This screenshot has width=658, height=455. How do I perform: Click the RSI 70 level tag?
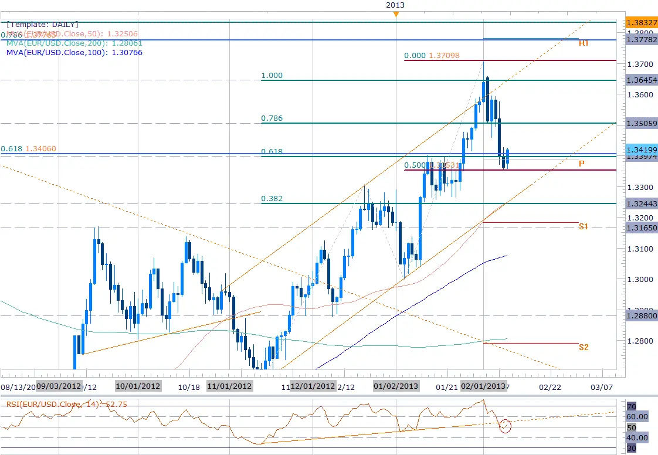[632, 406]
